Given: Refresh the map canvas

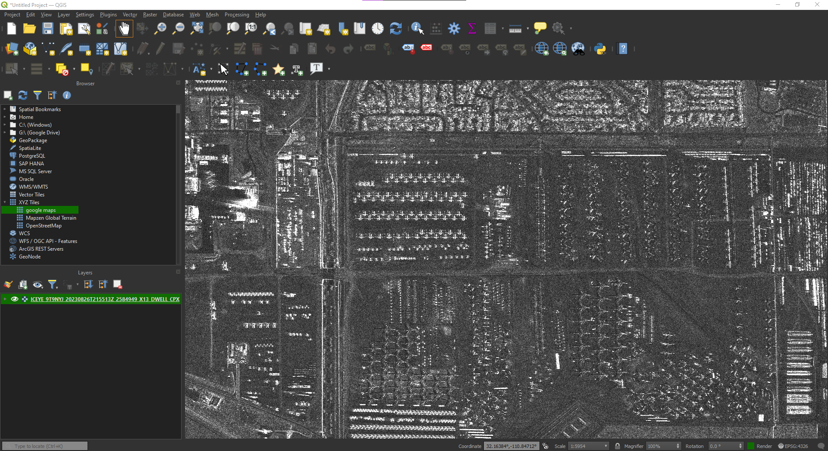Looking at the screenshot, I should tap(396, 29).
